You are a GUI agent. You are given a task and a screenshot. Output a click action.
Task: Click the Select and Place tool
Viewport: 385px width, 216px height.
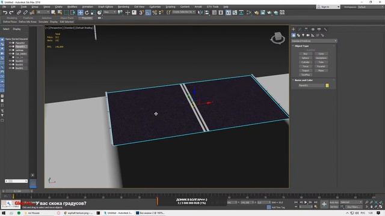99,13
